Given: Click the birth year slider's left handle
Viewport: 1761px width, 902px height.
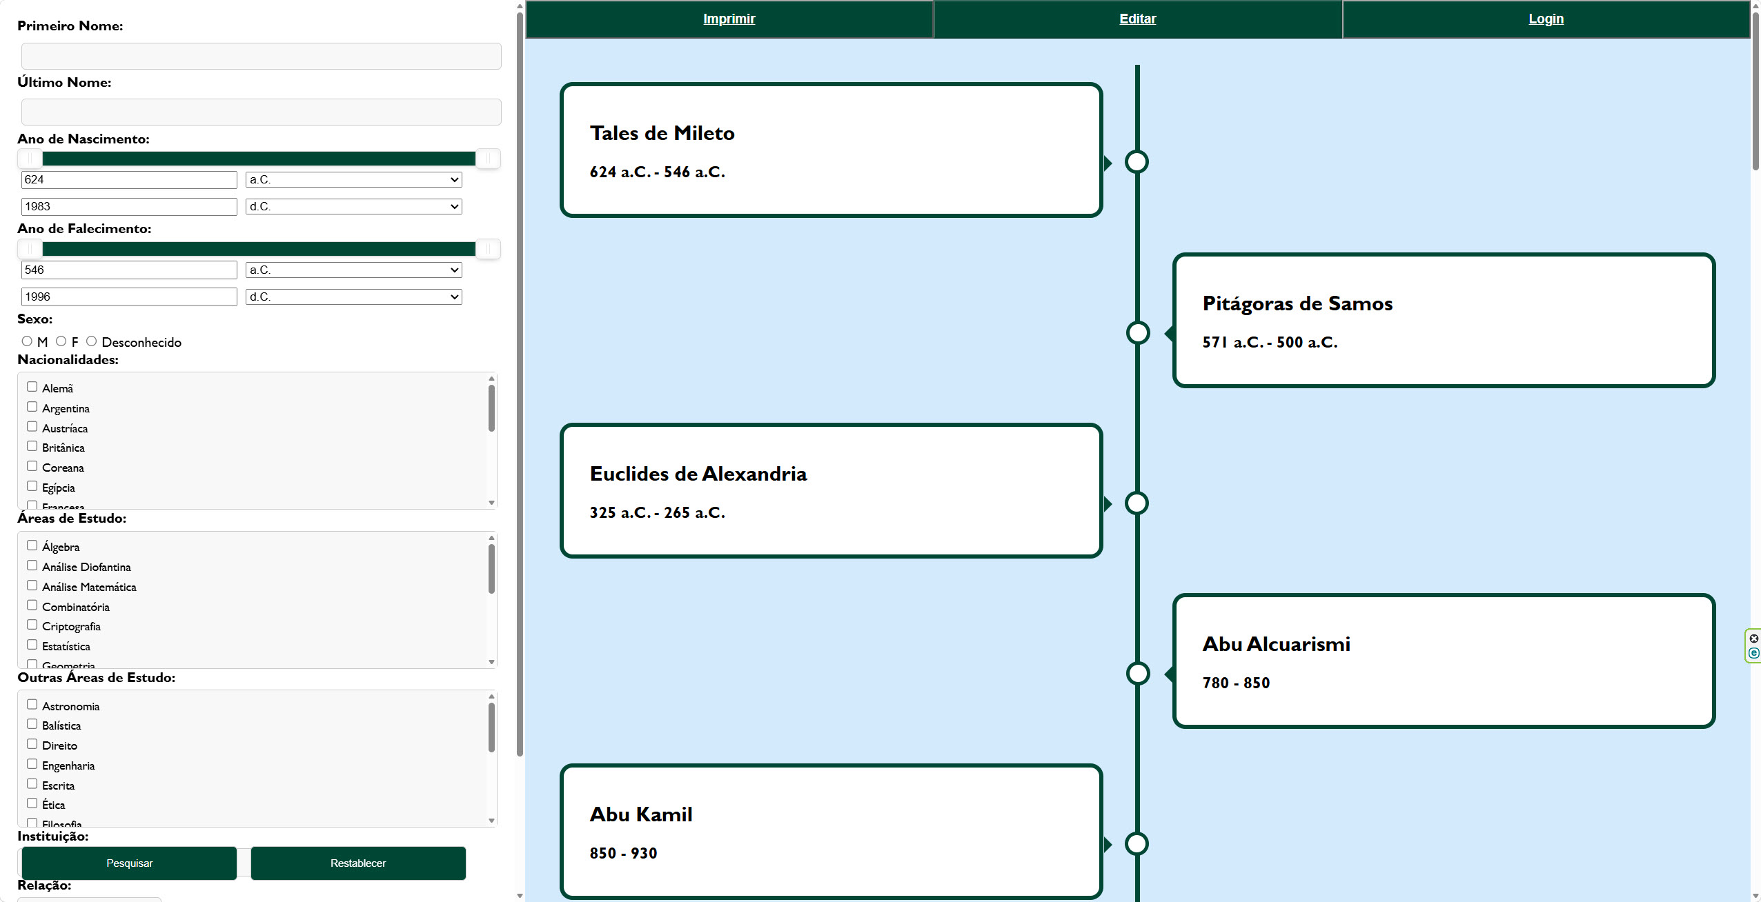Looking at the screenshot, I should [30, 159].
